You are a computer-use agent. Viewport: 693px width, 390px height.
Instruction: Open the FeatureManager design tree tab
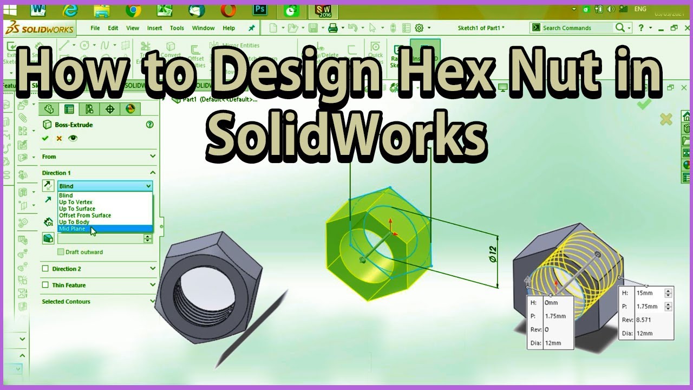(49, 109)
